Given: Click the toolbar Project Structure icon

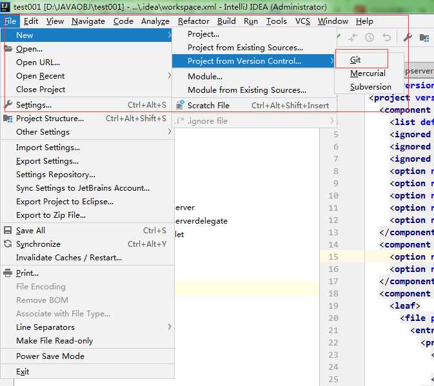Looking at the screenshot, I should 424,37.
